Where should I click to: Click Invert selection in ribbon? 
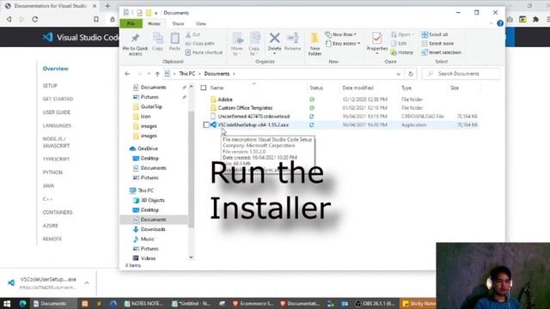441,52
